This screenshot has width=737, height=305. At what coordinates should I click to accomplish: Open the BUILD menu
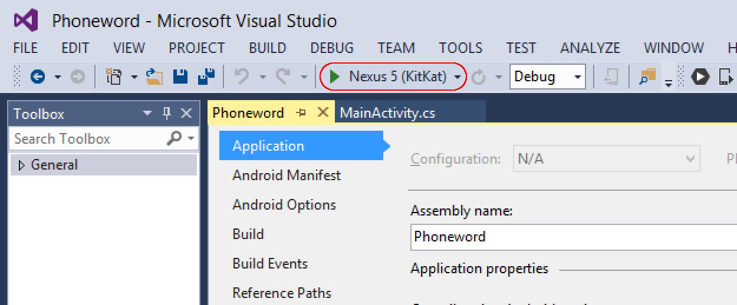coord(267,48)
